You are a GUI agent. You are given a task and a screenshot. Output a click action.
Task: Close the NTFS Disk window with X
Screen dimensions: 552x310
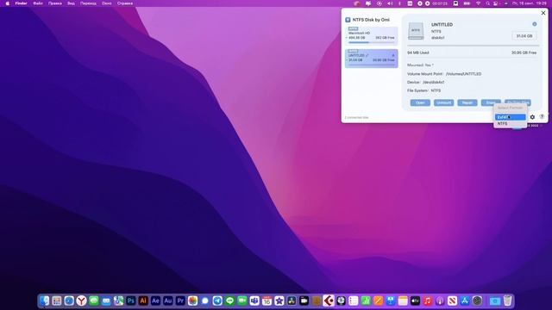[543, 13]
